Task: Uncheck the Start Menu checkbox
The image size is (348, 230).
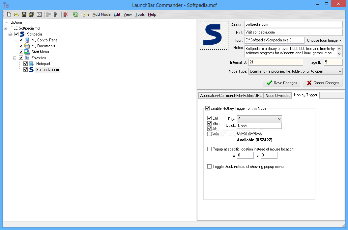Action: tap(21, 52)
